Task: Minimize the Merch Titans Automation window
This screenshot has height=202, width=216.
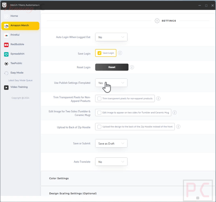Action: 200,6
